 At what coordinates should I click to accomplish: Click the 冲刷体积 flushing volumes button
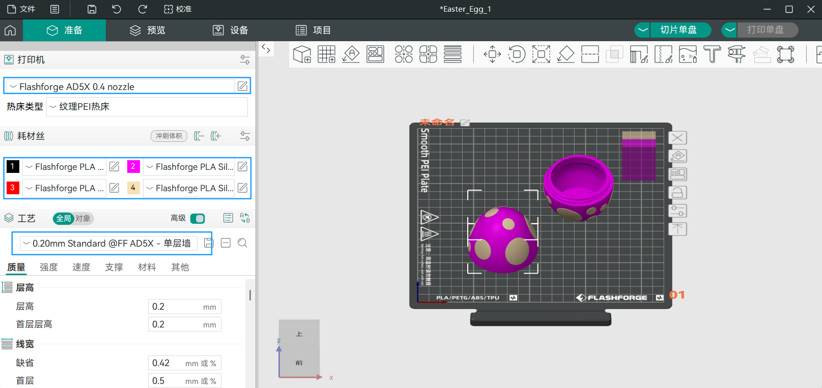click(x=169, y=136)
